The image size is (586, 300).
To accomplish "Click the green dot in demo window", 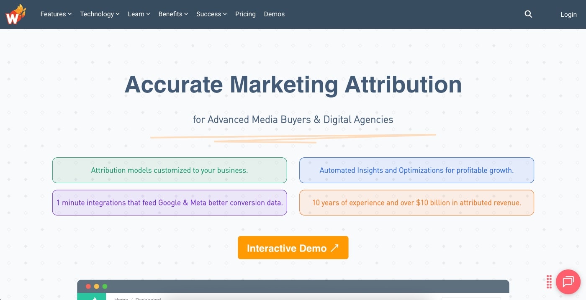I will [105, 287].
